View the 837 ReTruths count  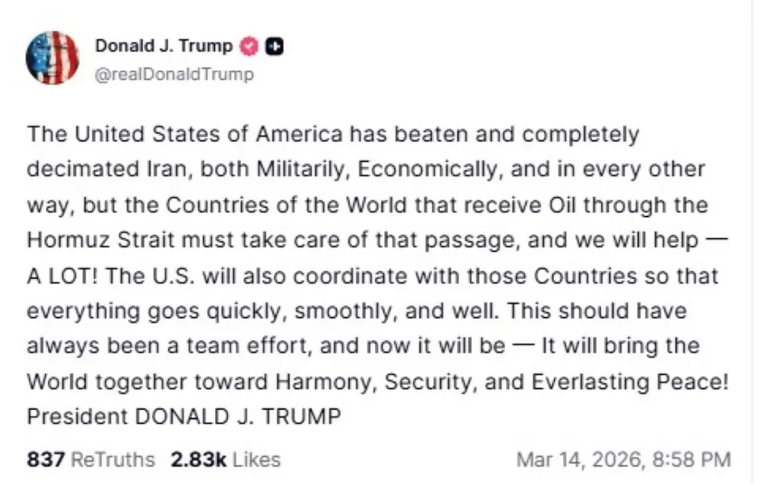[46, 460]
